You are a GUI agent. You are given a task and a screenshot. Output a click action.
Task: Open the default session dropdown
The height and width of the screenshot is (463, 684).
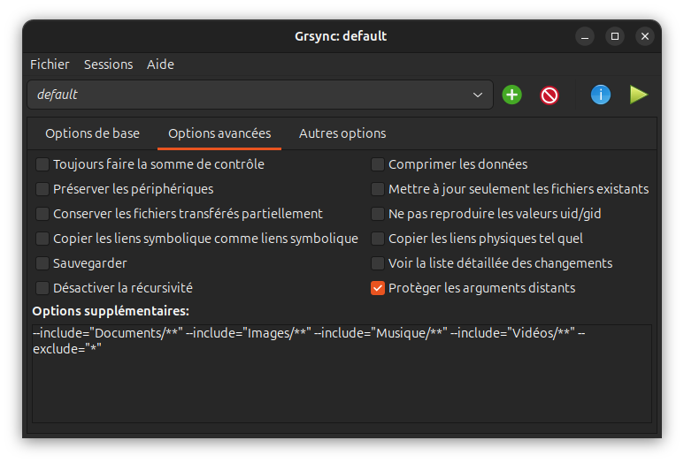tap(260, 95)
